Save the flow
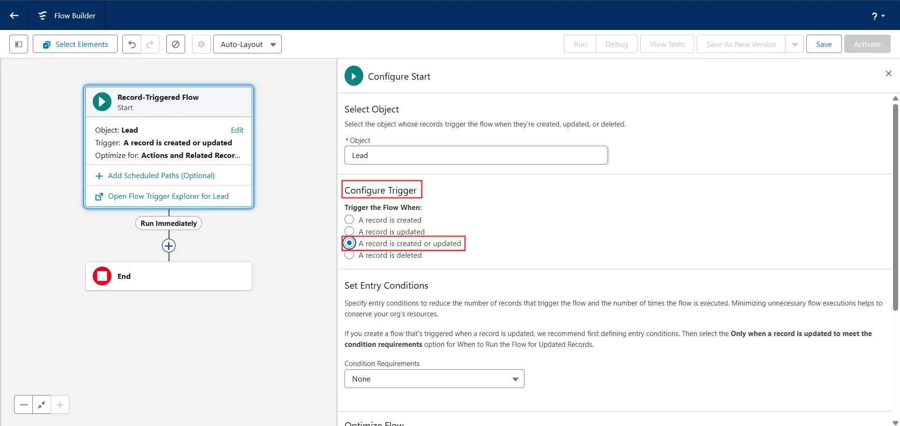The width and height of the screenshot is (900, 426). tap(824, 44)
